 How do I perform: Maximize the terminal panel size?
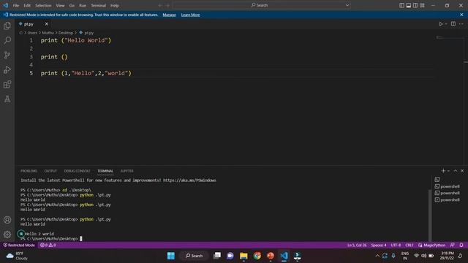click(456, 170)
